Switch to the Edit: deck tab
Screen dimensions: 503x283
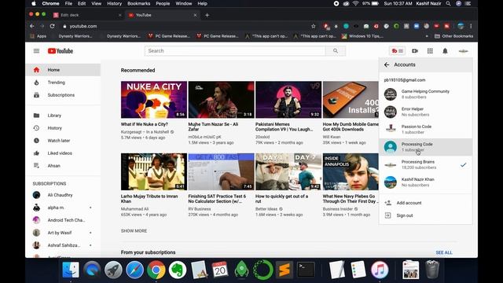tap(86, 15)
